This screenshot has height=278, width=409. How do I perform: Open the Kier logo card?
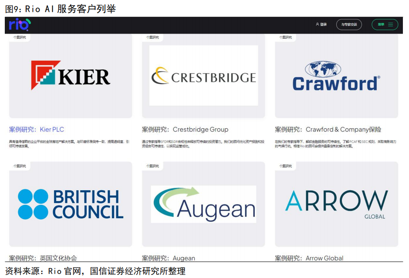point(71,76)
